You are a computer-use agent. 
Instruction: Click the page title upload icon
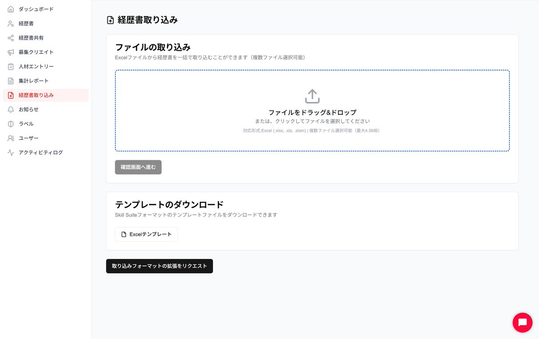coord(110,20)
